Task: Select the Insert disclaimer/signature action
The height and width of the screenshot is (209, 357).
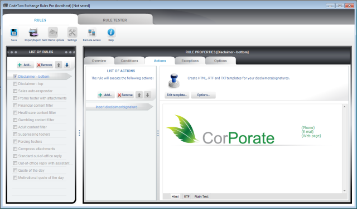Action: tap(117, 107)
